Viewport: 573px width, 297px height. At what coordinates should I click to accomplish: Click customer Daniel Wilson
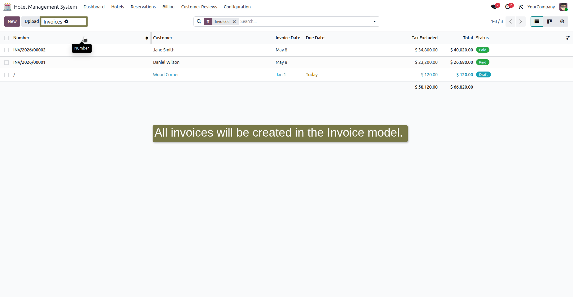tap(166, 62)
